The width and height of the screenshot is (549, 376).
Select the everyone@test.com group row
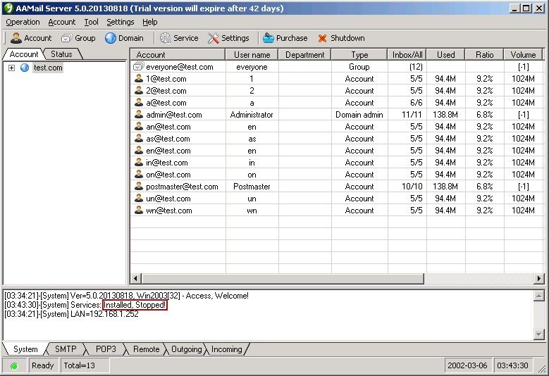(x=337, y=66)
